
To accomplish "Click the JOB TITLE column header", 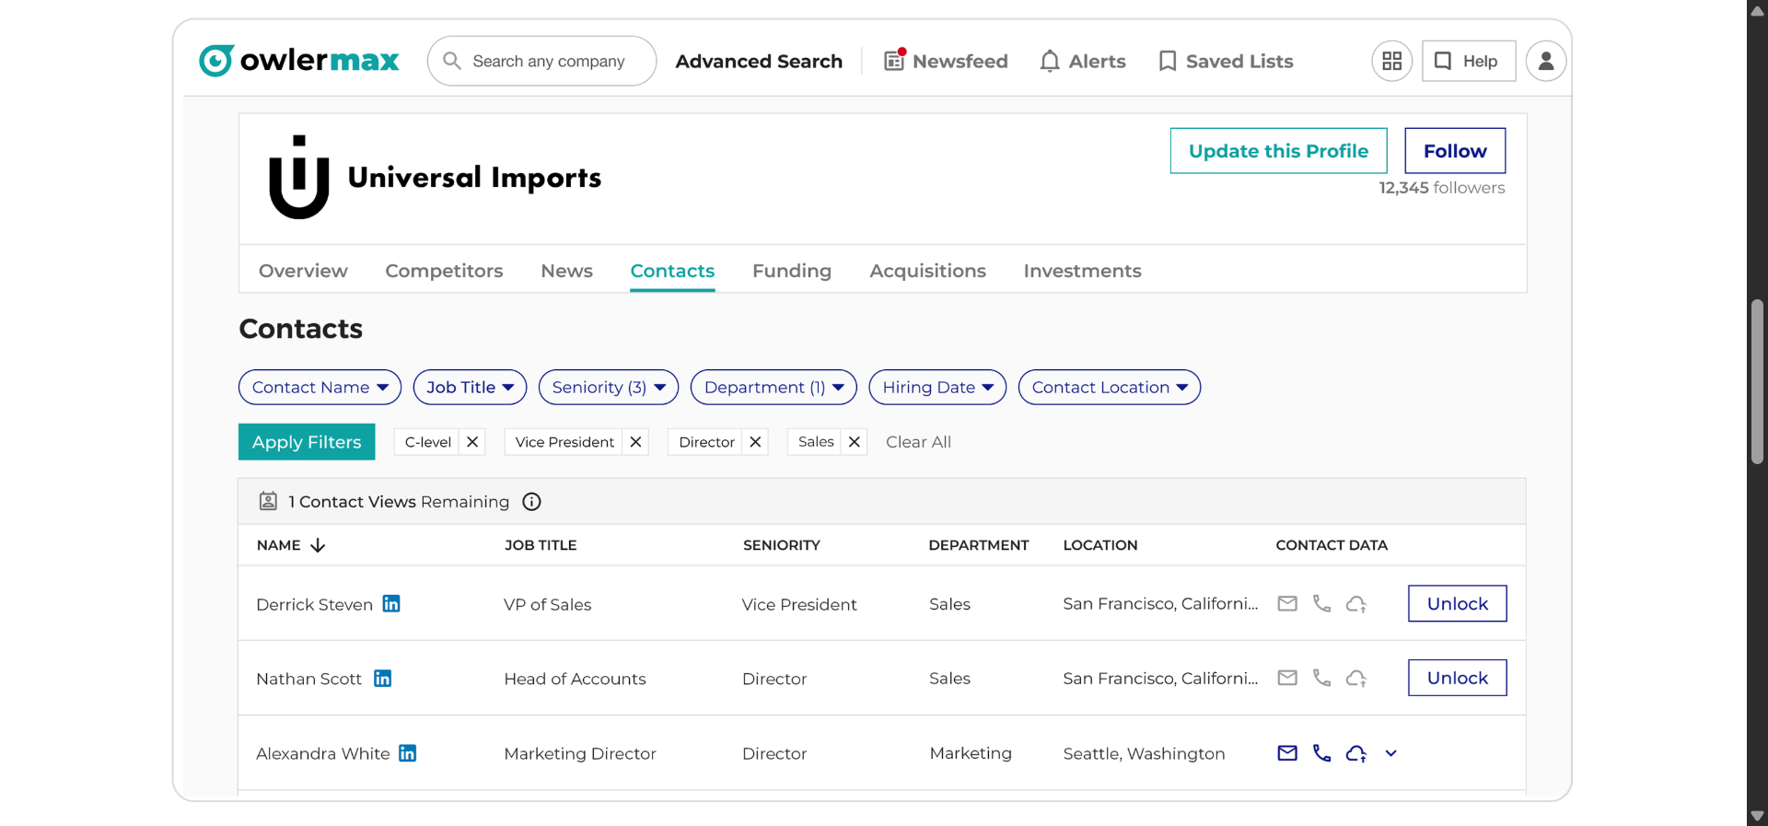I will 541,545.
